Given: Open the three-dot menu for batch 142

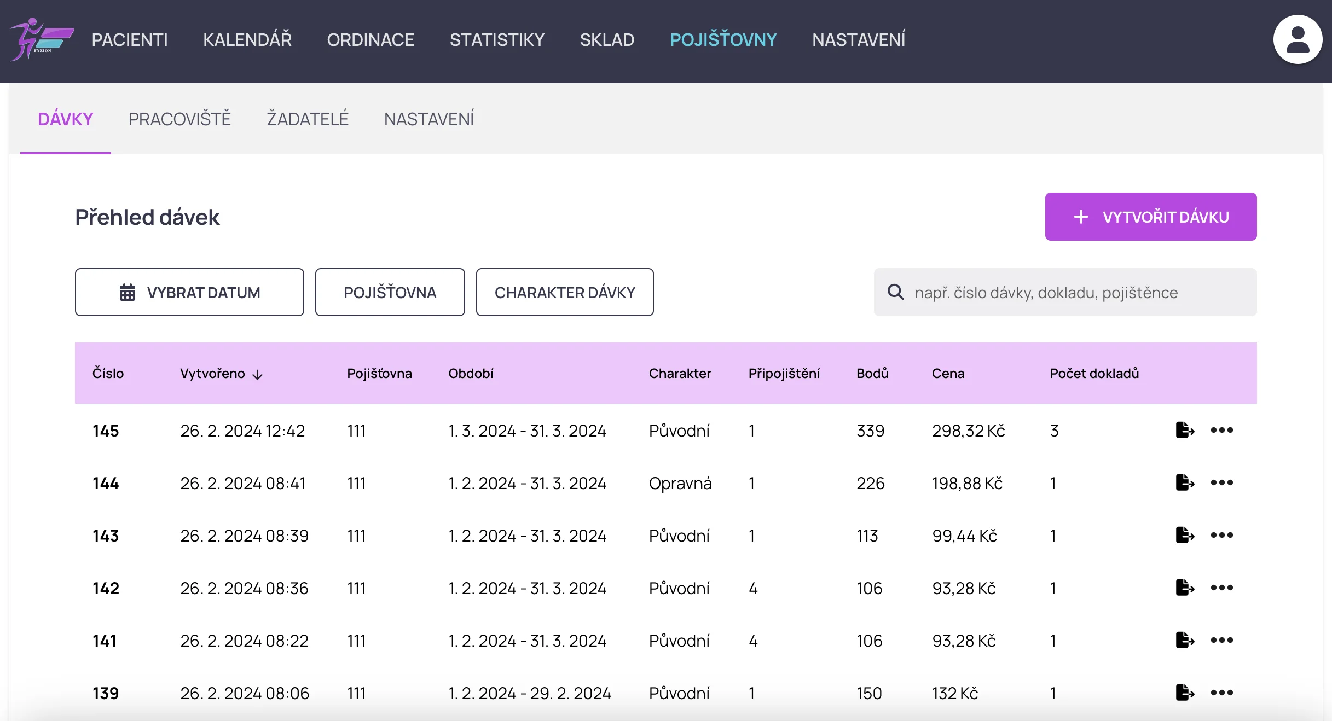Looking at the screenshot, I should (x=1221, y=588).
